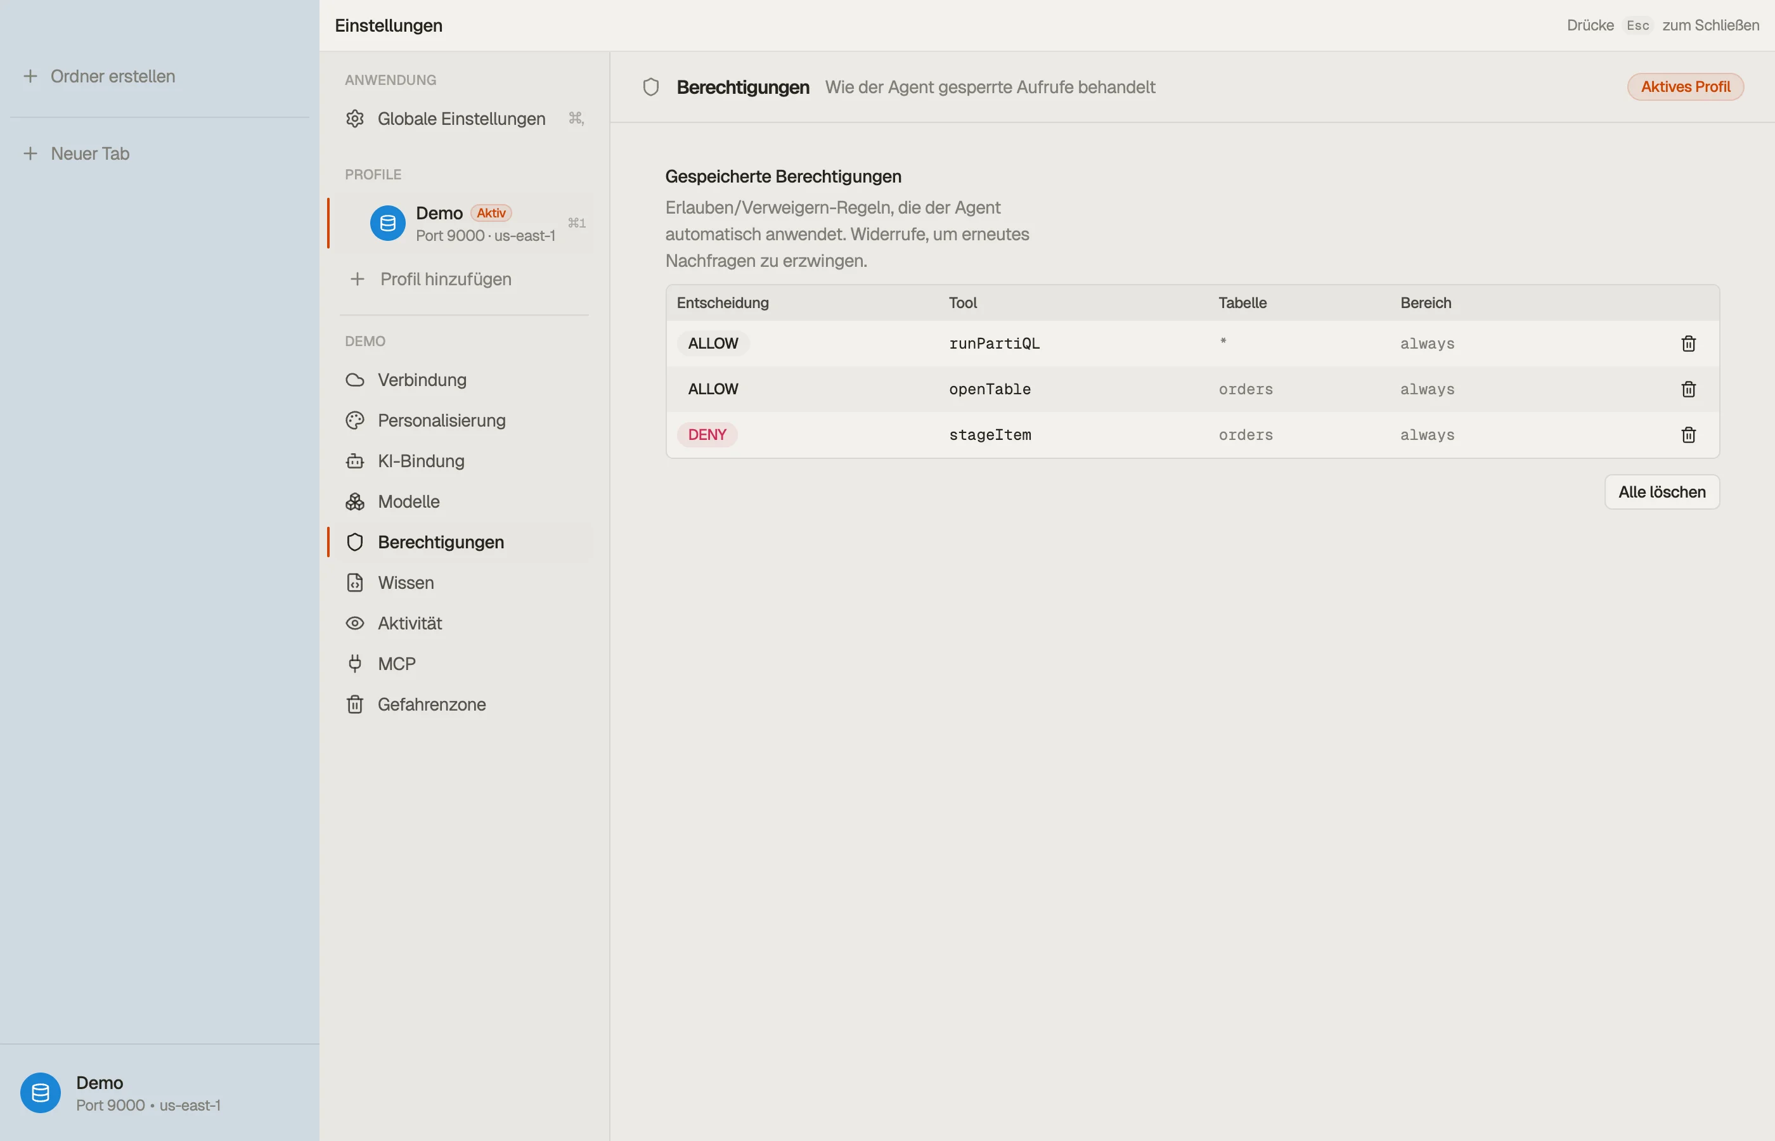Click the always cell in runPartiQL row

[1427, 343]
